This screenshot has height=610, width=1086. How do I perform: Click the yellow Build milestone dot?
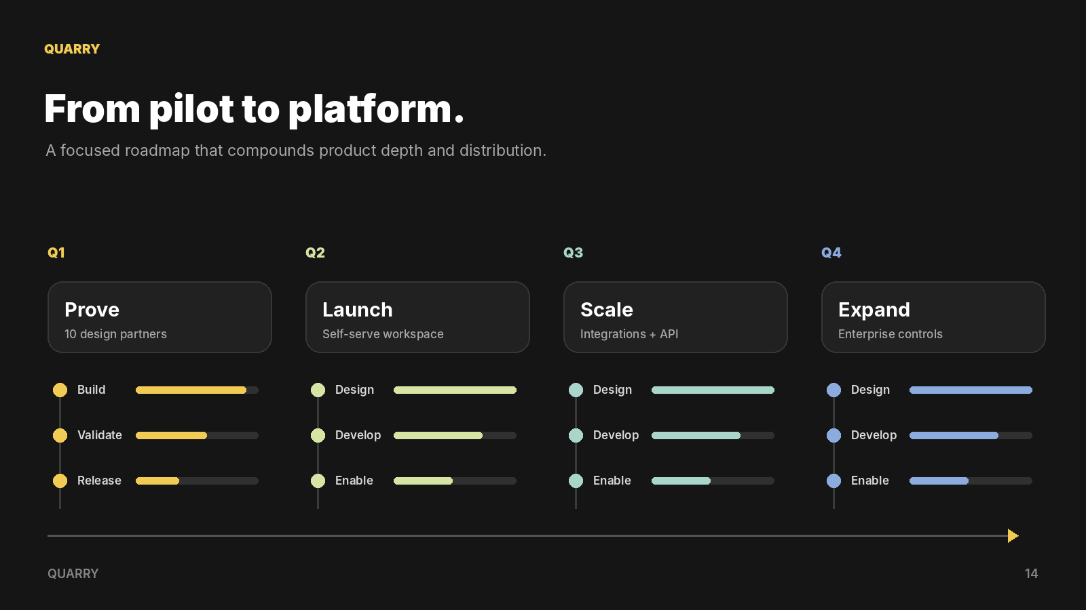60,390
